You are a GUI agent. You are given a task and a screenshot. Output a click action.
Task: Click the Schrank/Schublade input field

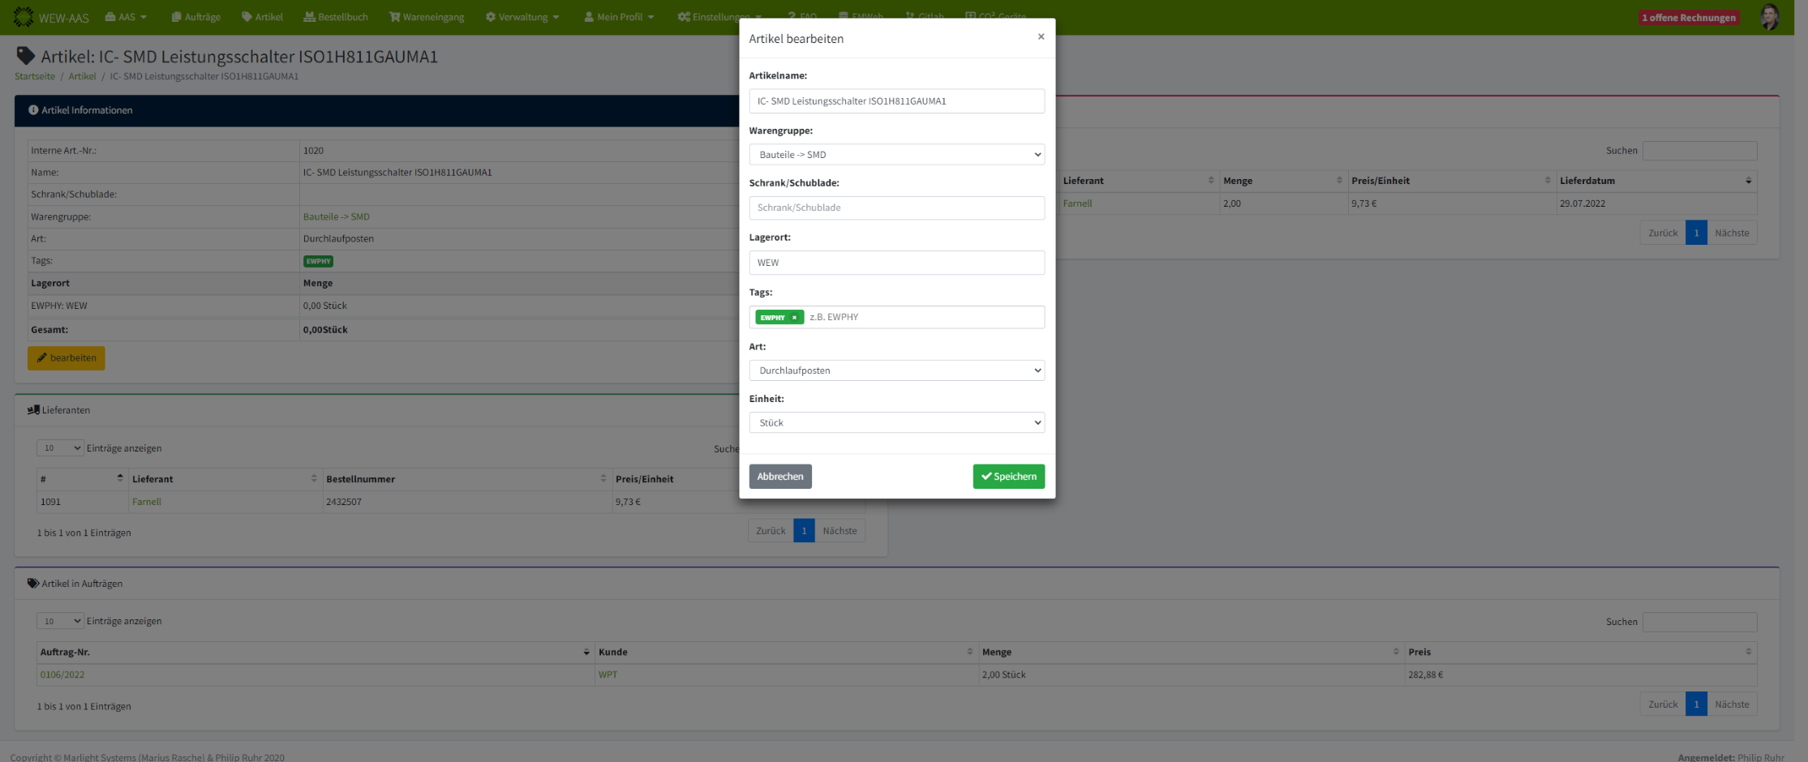point(896,208)
